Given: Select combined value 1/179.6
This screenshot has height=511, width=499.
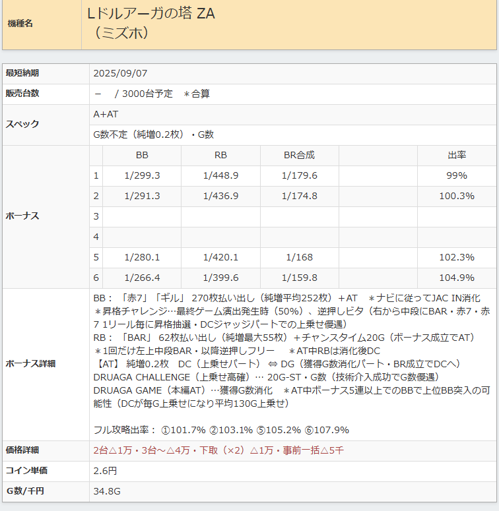Looking at the screenshot, I should 300,175.
